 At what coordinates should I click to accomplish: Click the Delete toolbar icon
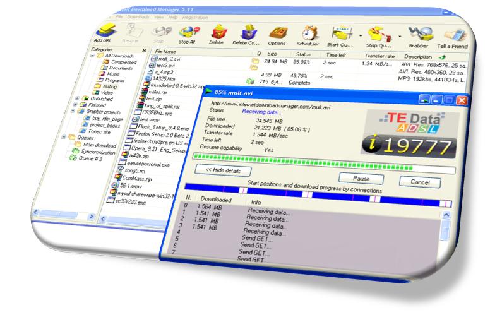[217, 35]
